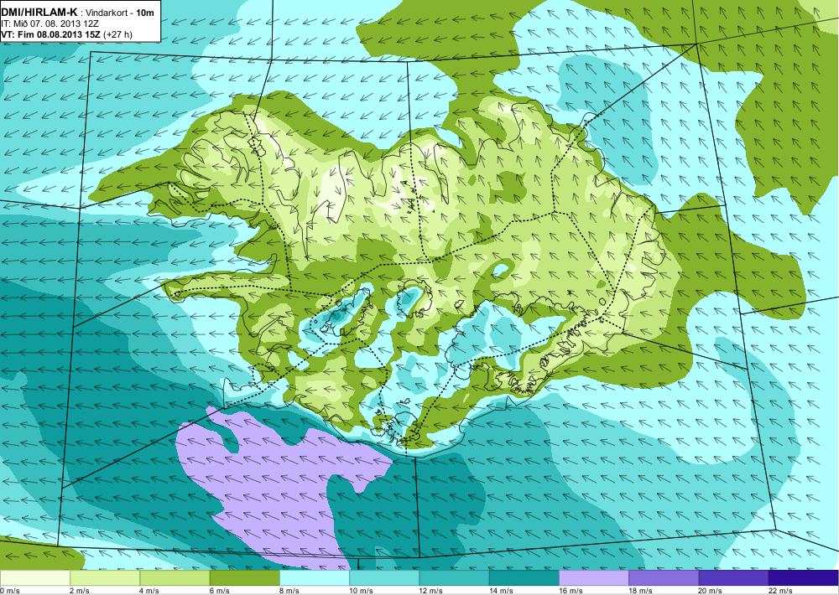The width and height of the screenshot is (839, 595).
Task: Click the '4 m/s' legend label
Action: click(x=150, y=591)
